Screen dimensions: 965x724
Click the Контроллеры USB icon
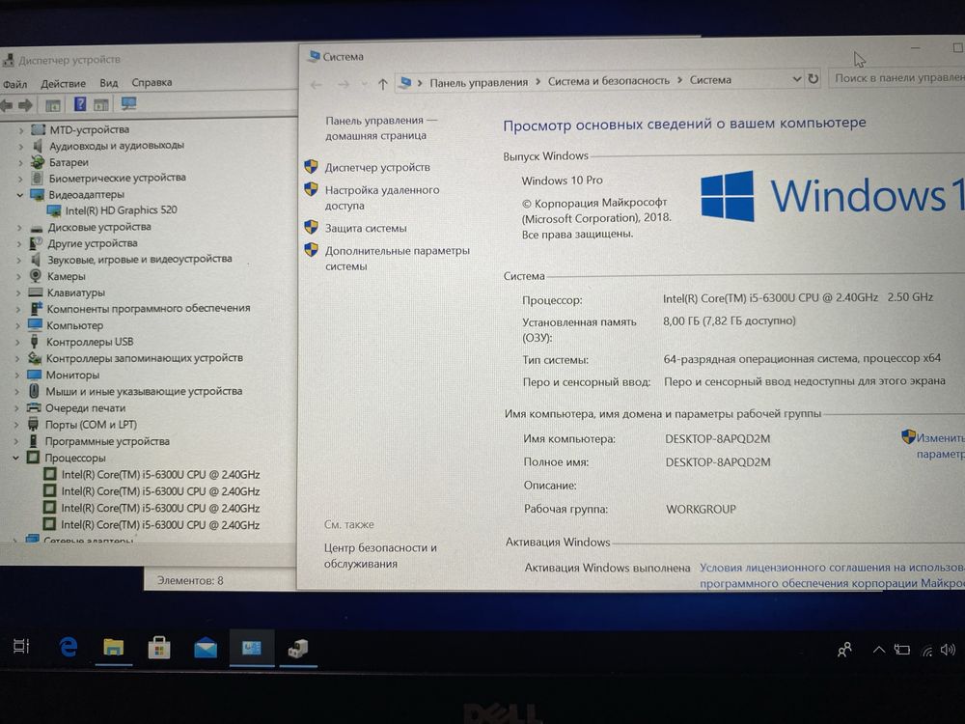click(x=35, y=342)
